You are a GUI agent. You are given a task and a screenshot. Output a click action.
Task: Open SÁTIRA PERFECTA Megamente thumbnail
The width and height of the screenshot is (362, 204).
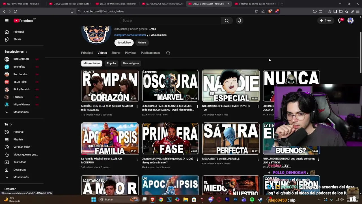[231, 139]
